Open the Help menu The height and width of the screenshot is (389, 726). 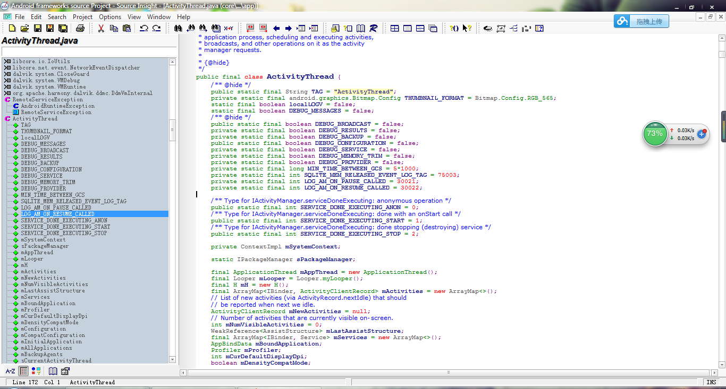(183, 16)
